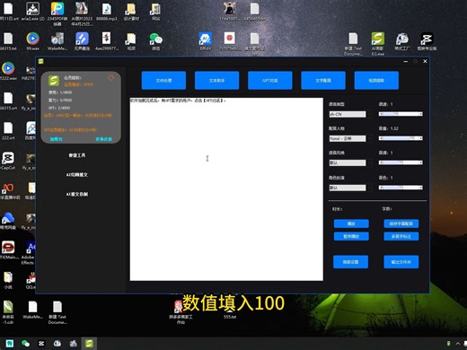467x350 pixels.
Task: Open the 文本助手 top blue tab
Action: click(216, 81)
